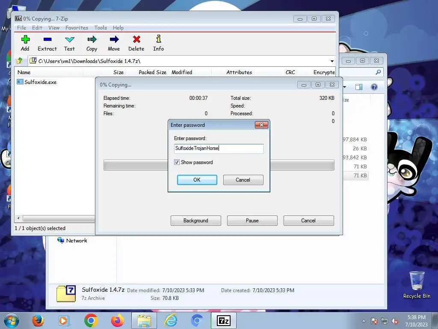Open the Windows Start button

point(12,320)
